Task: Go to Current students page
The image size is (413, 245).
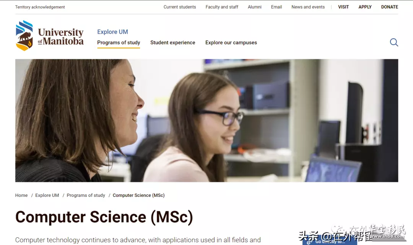Action: 180,7
